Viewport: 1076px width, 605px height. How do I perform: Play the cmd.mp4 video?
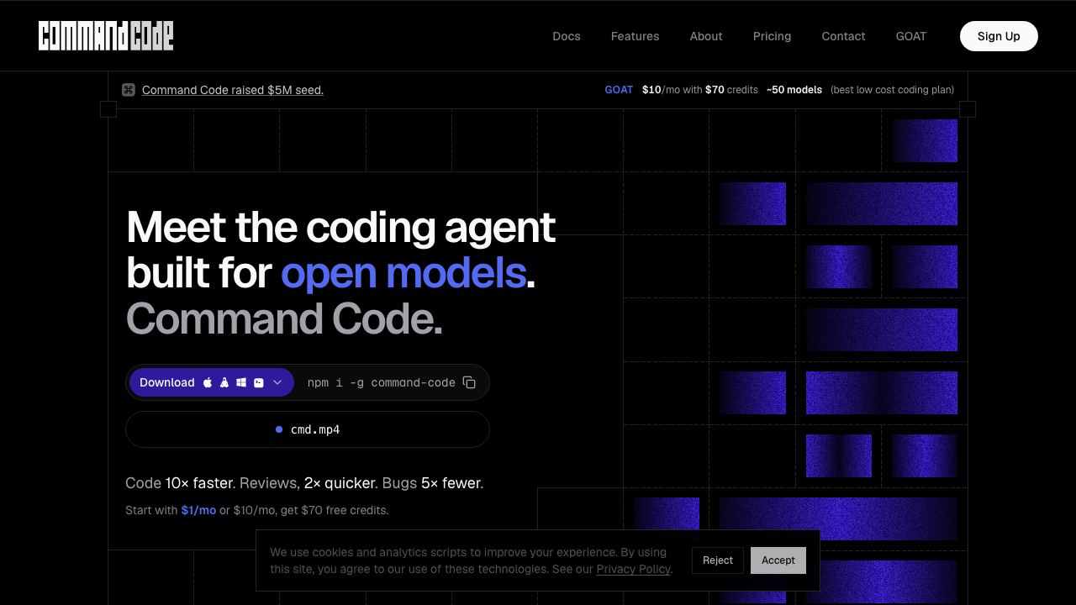[308, 429]
